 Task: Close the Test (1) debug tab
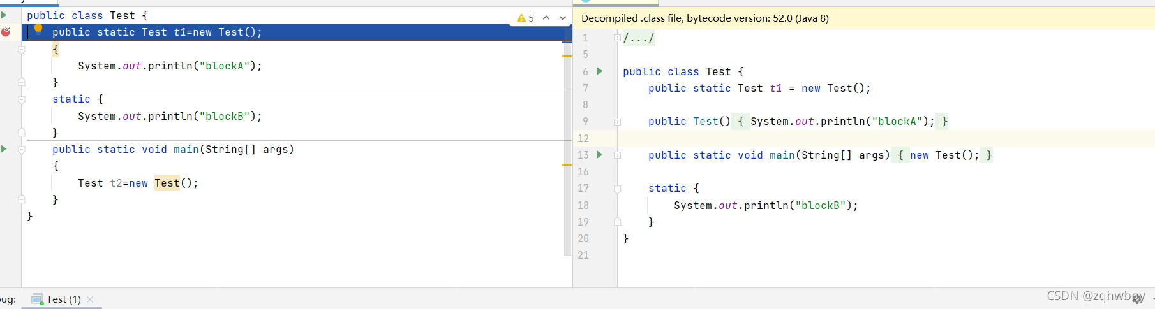pos(90,299)
